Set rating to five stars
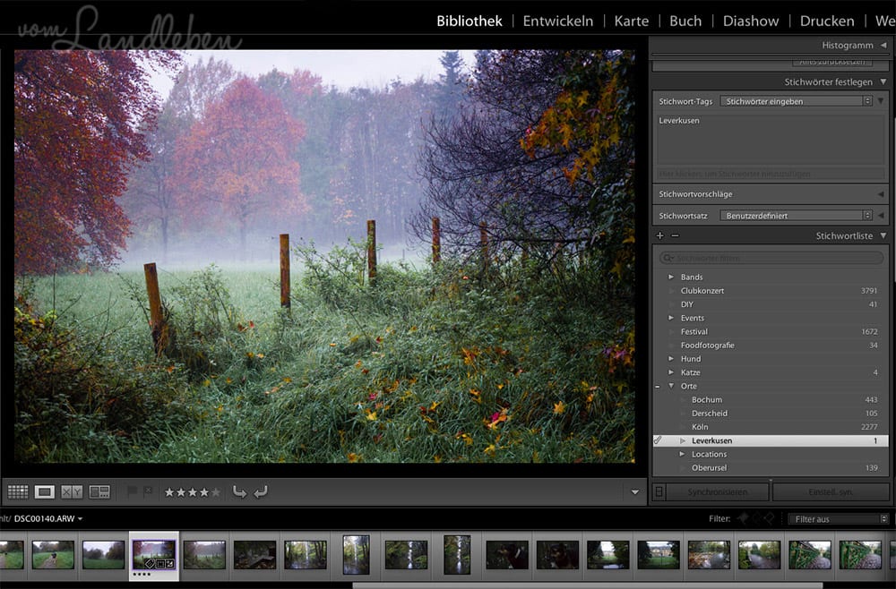The width and height of the screenshot is (896, 589). pyautogui.click(x=215, y=492)
